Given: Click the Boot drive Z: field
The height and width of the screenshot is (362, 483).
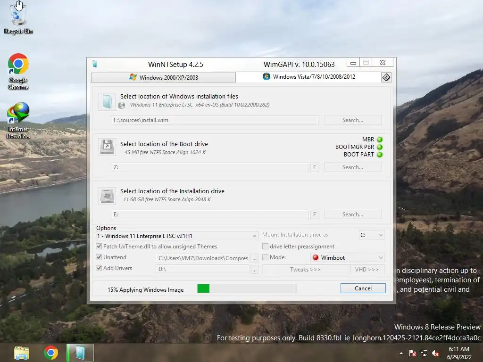Looking at the screenshot, I should point(210,167).
